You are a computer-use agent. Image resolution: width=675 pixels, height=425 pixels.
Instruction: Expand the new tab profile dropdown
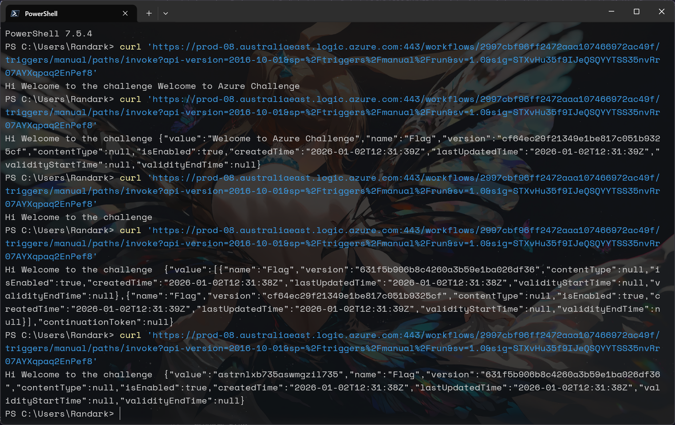[166, 13]
